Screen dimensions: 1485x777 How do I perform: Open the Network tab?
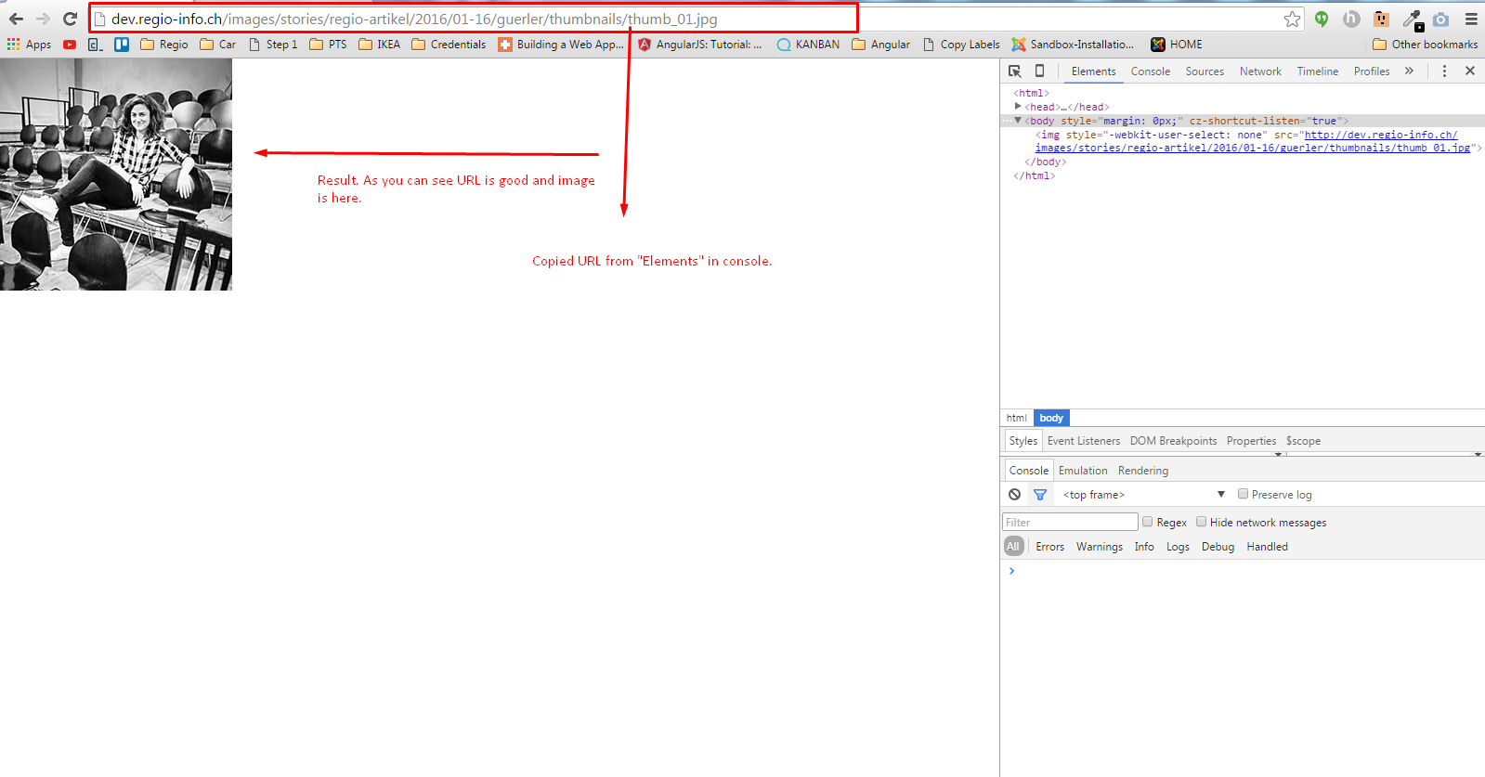(1260, 71)
